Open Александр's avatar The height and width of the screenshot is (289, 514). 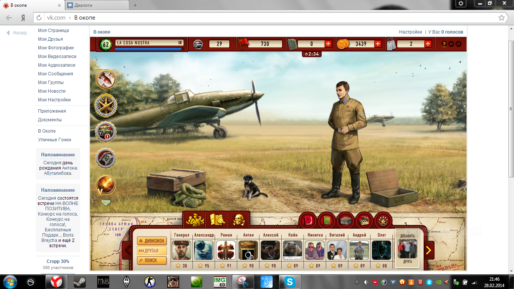pos(204,250)
